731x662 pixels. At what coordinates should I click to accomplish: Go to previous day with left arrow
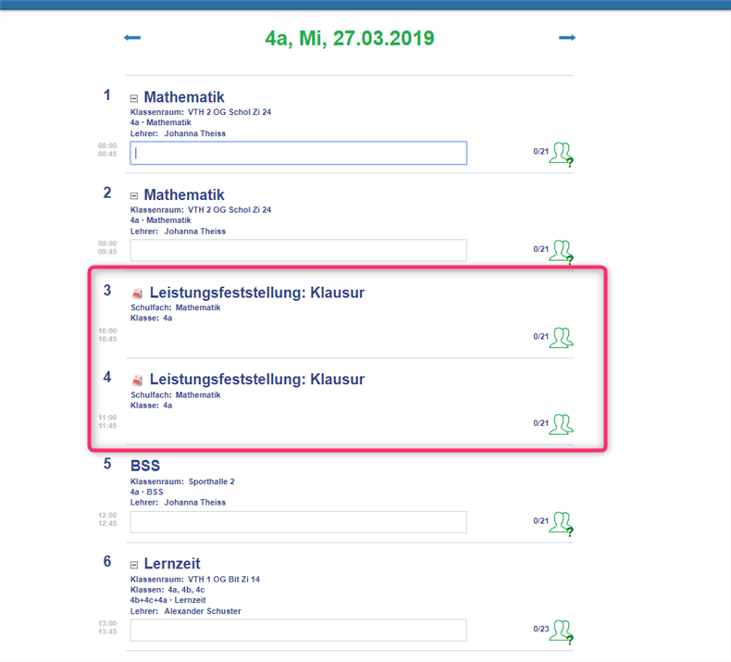point(132,38)
